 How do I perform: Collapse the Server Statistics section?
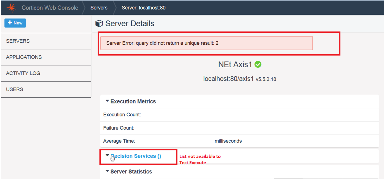(x=107, y=171)
